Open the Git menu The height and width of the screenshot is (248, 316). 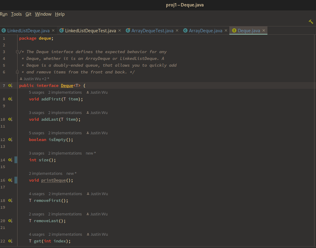tap(28, 14)
